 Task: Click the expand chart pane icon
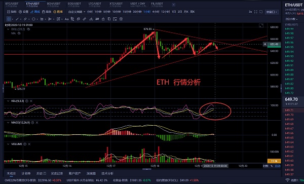tap(261, 25)
